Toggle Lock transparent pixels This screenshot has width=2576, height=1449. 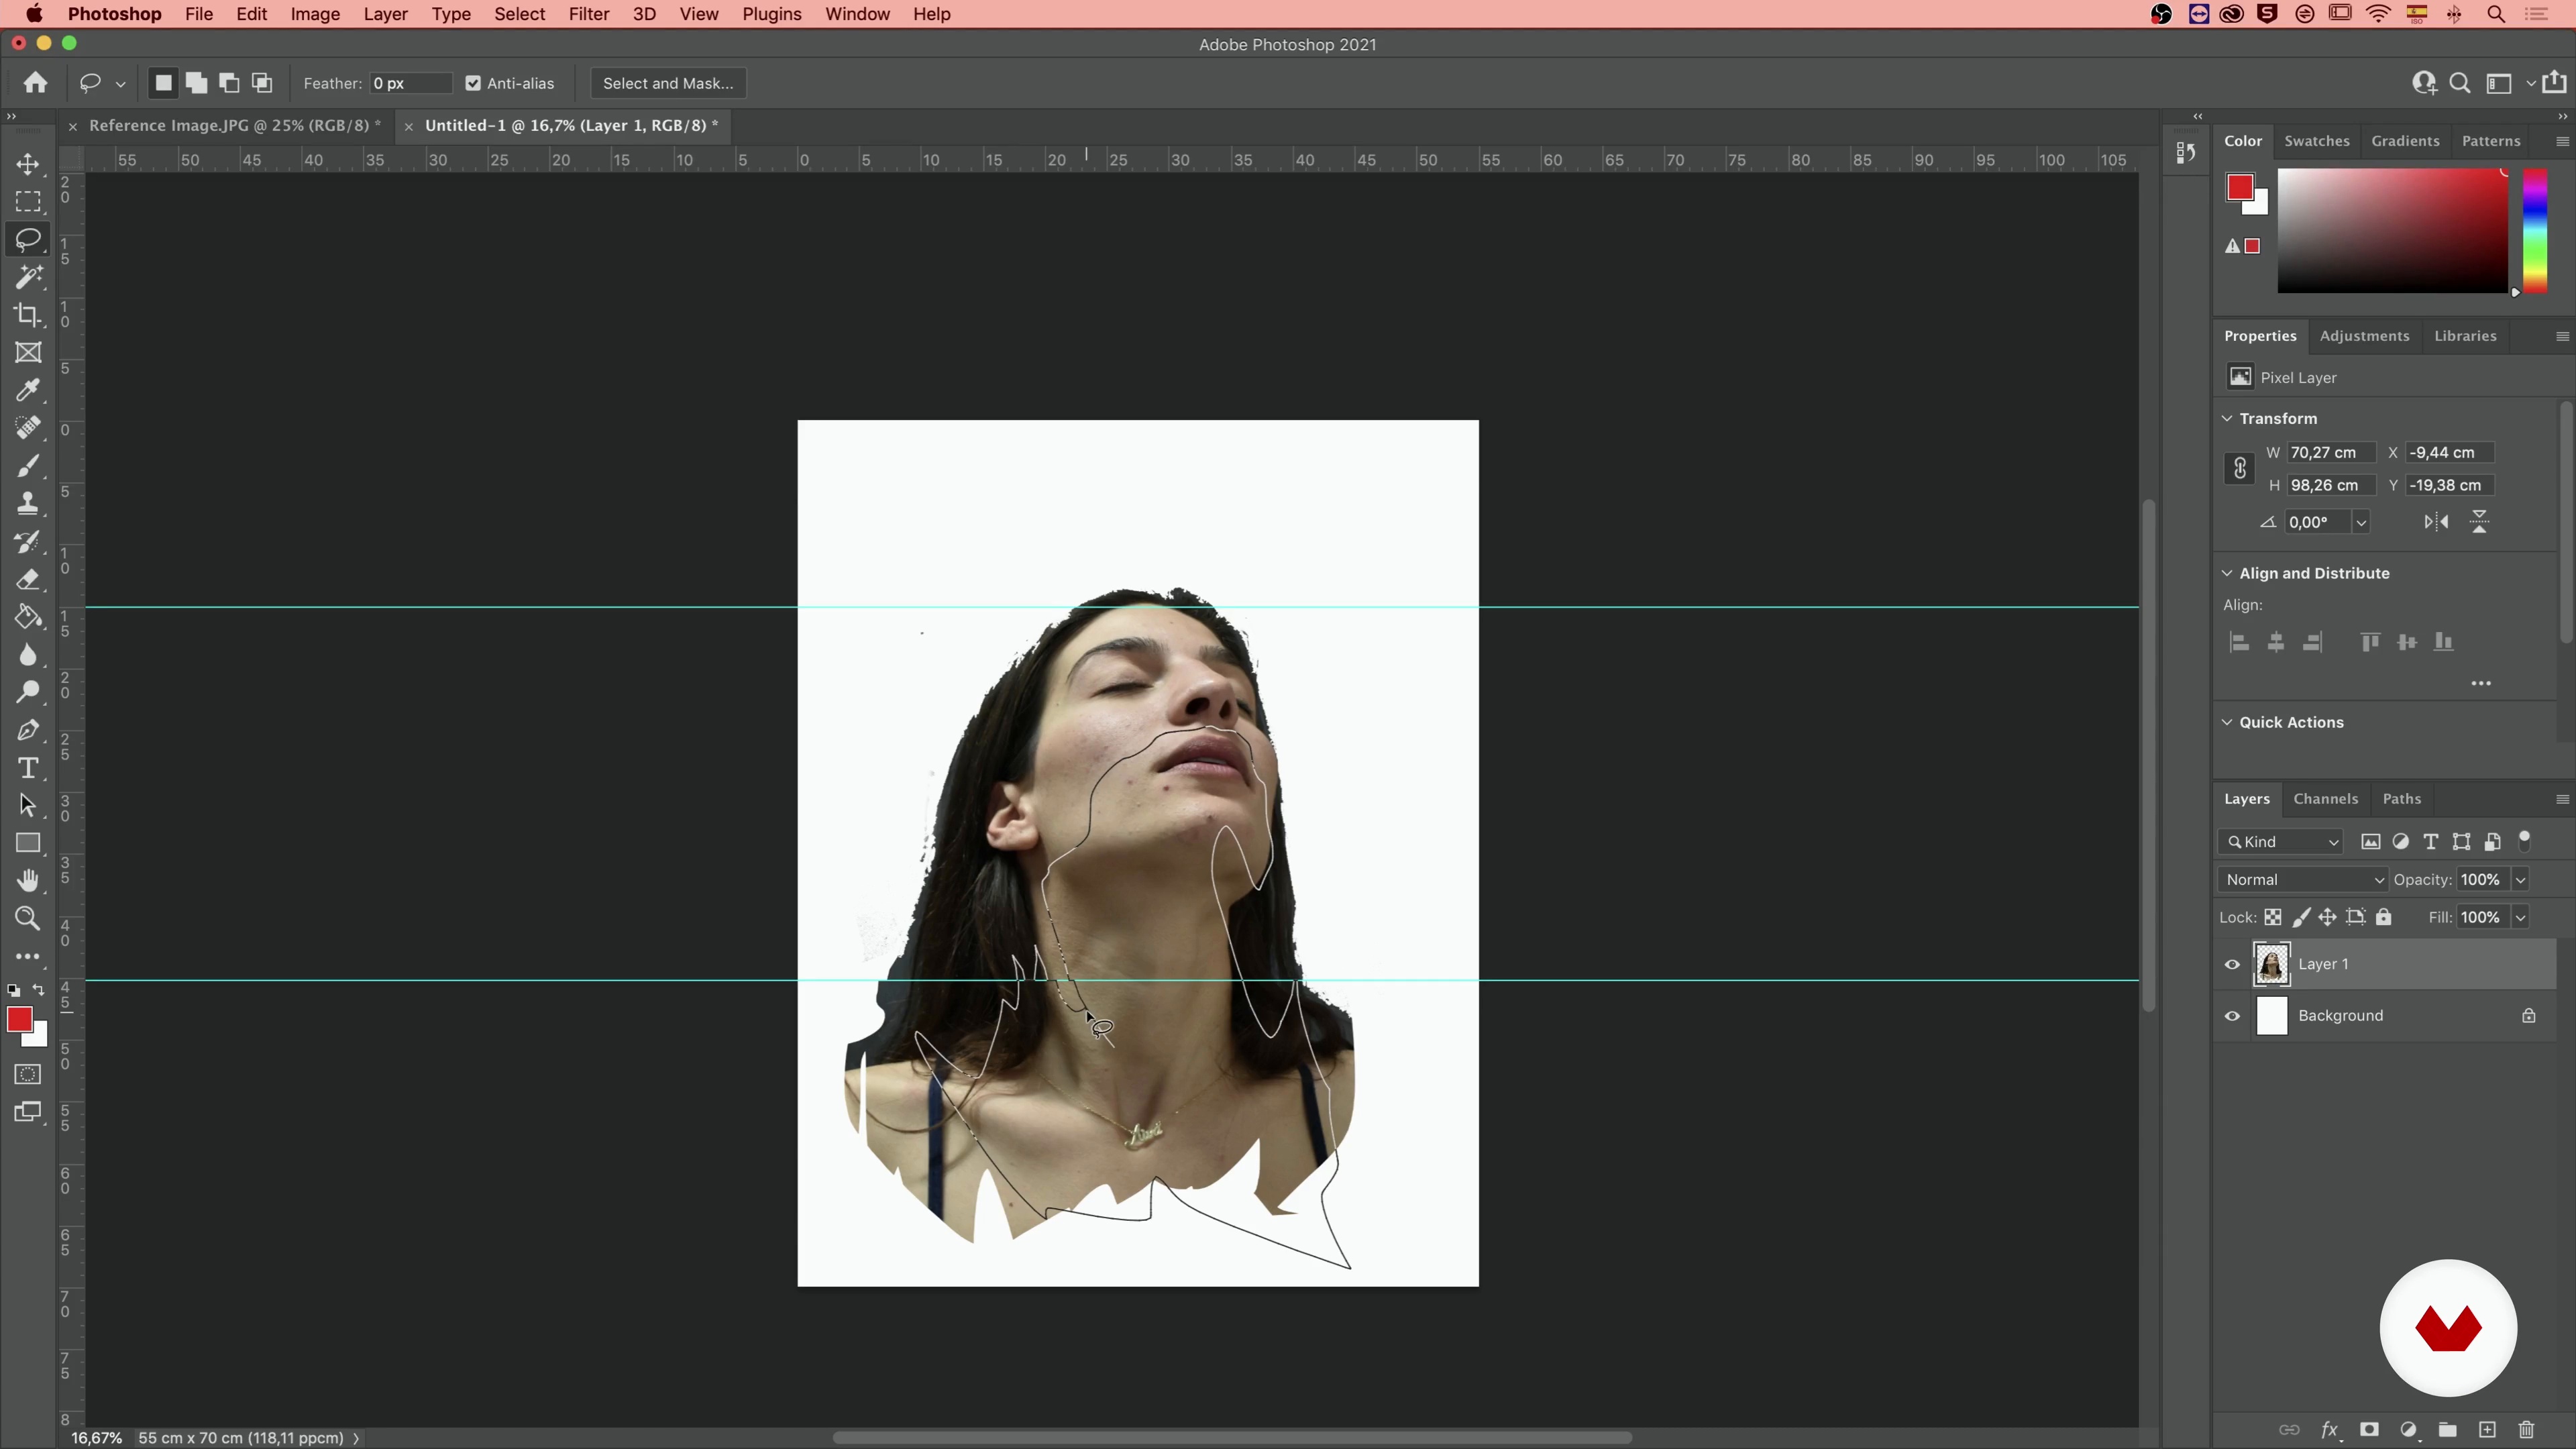(x=2273, y=918)
